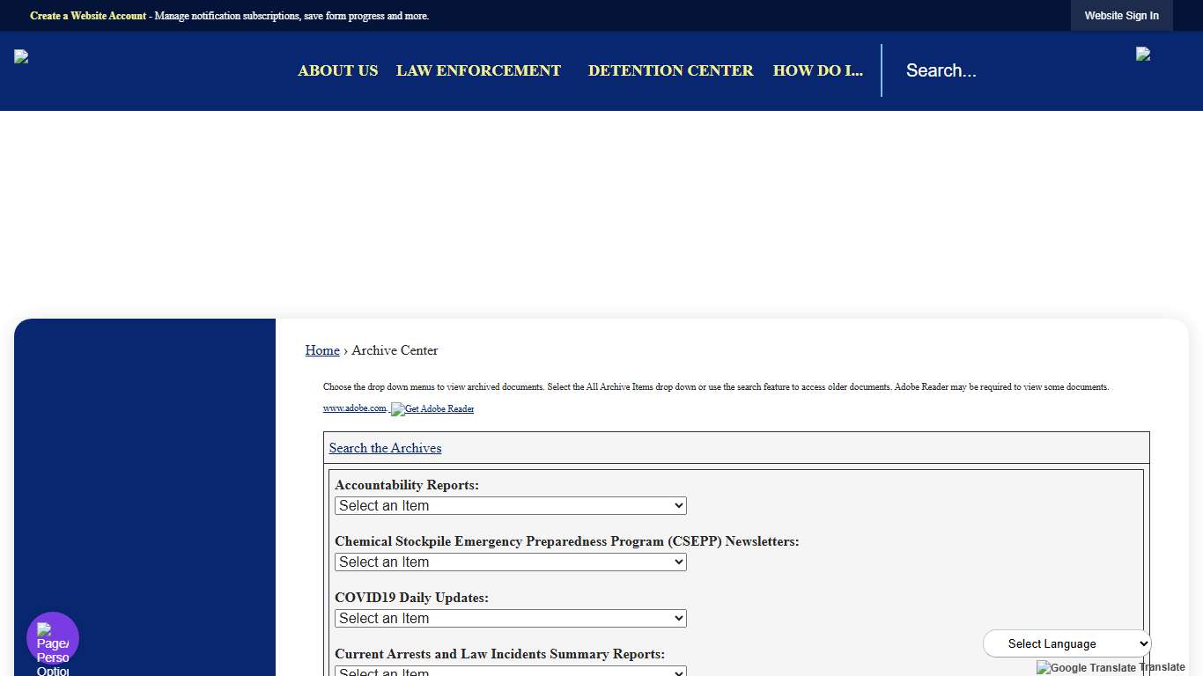Screen dimensions: 1203x676
Task: Open the HOW DO I... menu
Action: point(817,70)
